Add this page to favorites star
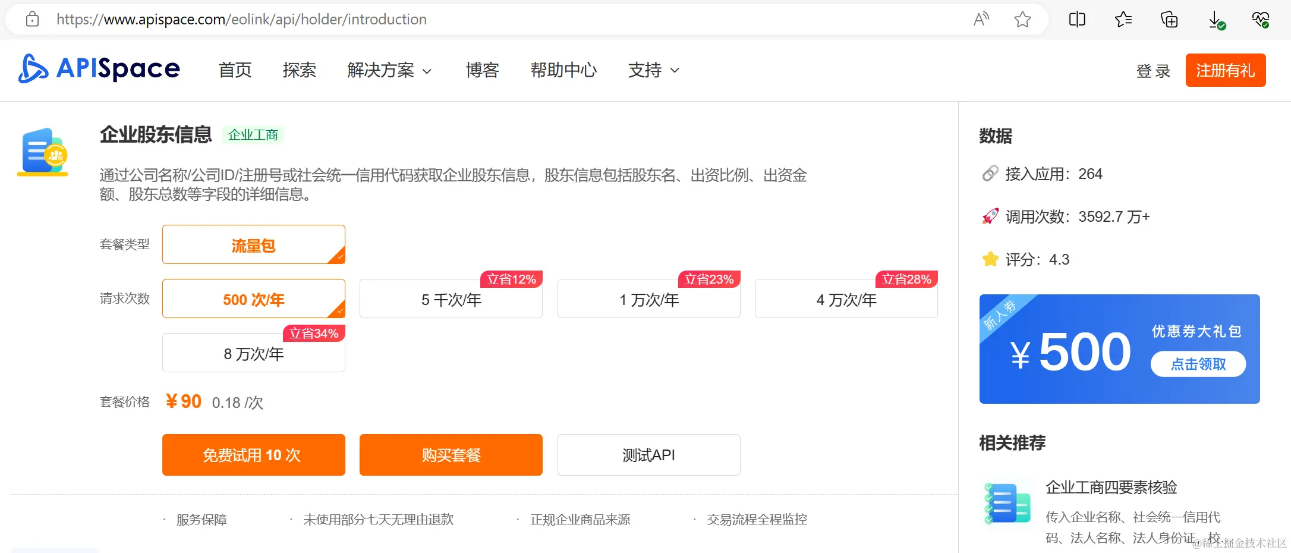This screenshot has height=553, width=1291. [x=1022, y=19]
